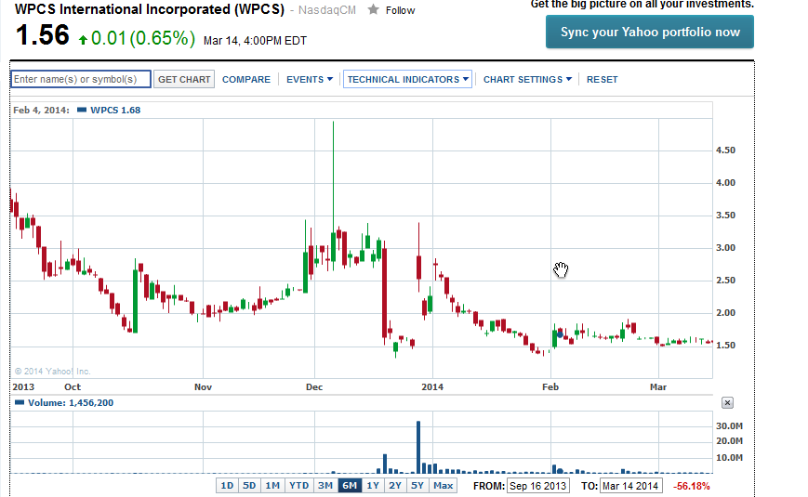Sync your Yahoo portfolio now
Screen dimensions: 808x497
650,32
